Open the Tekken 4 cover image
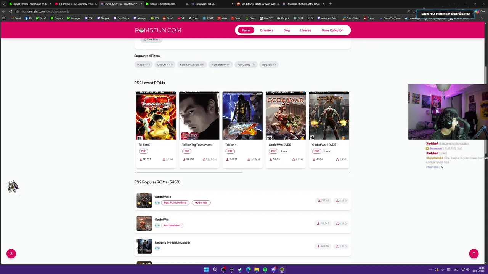Viewport: 488px width, 274px height. point(242,116)
